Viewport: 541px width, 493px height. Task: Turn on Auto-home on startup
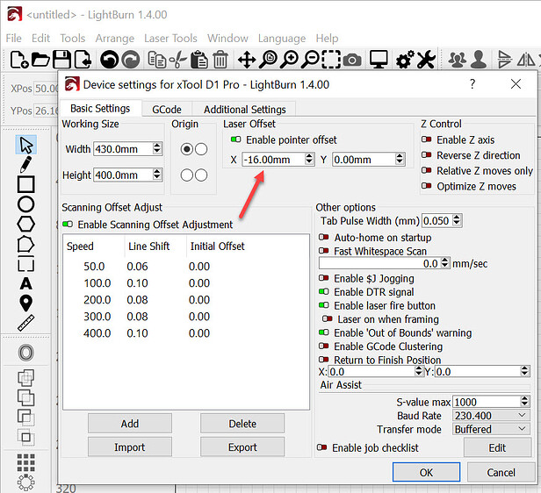(325, 238)
